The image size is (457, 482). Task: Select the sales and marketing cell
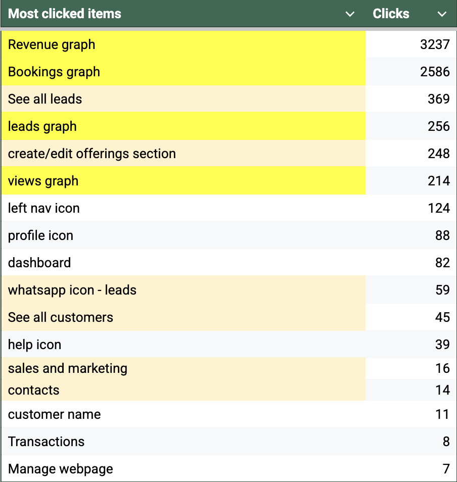pos(68,368)
